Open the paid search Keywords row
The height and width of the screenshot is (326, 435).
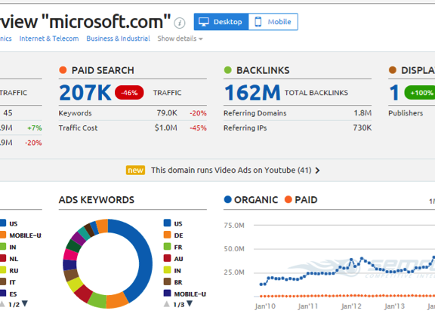point(133,113)
